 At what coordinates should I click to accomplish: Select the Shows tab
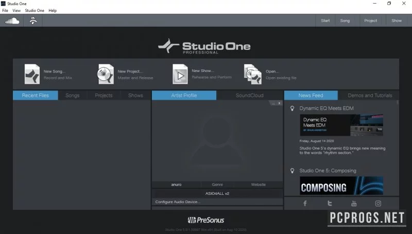click(x=135, y=96)
